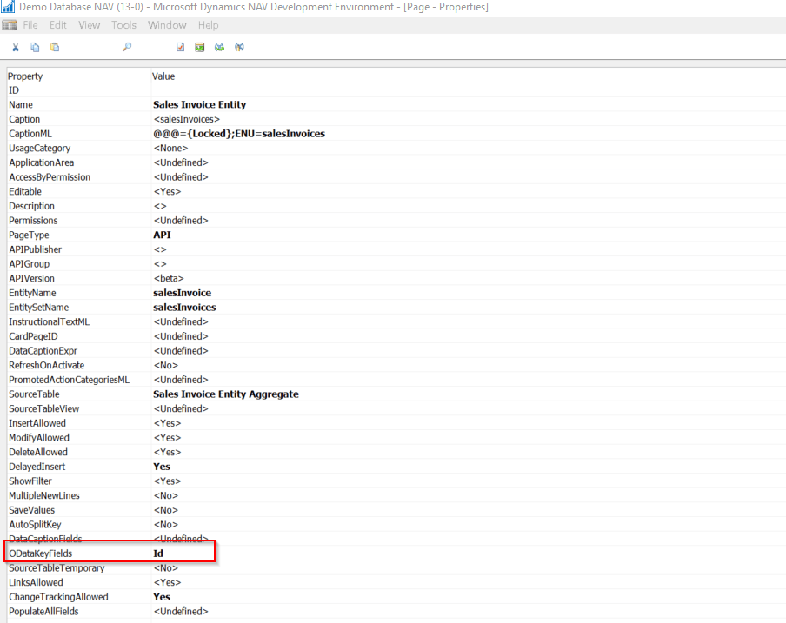Click the Find magnifier toolbar icon
Viewport: 786px width, 623px height.
pos(127,47)
